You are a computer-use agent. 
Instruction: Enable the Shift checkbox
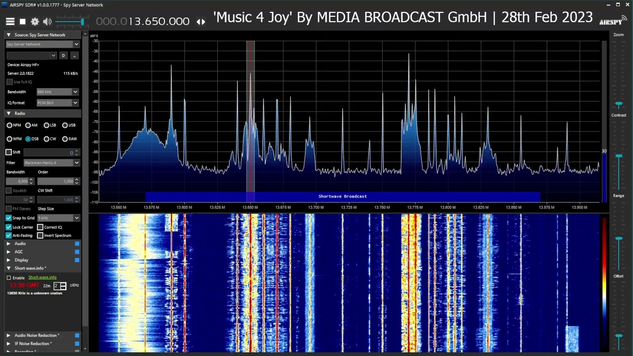pos(8,152)
